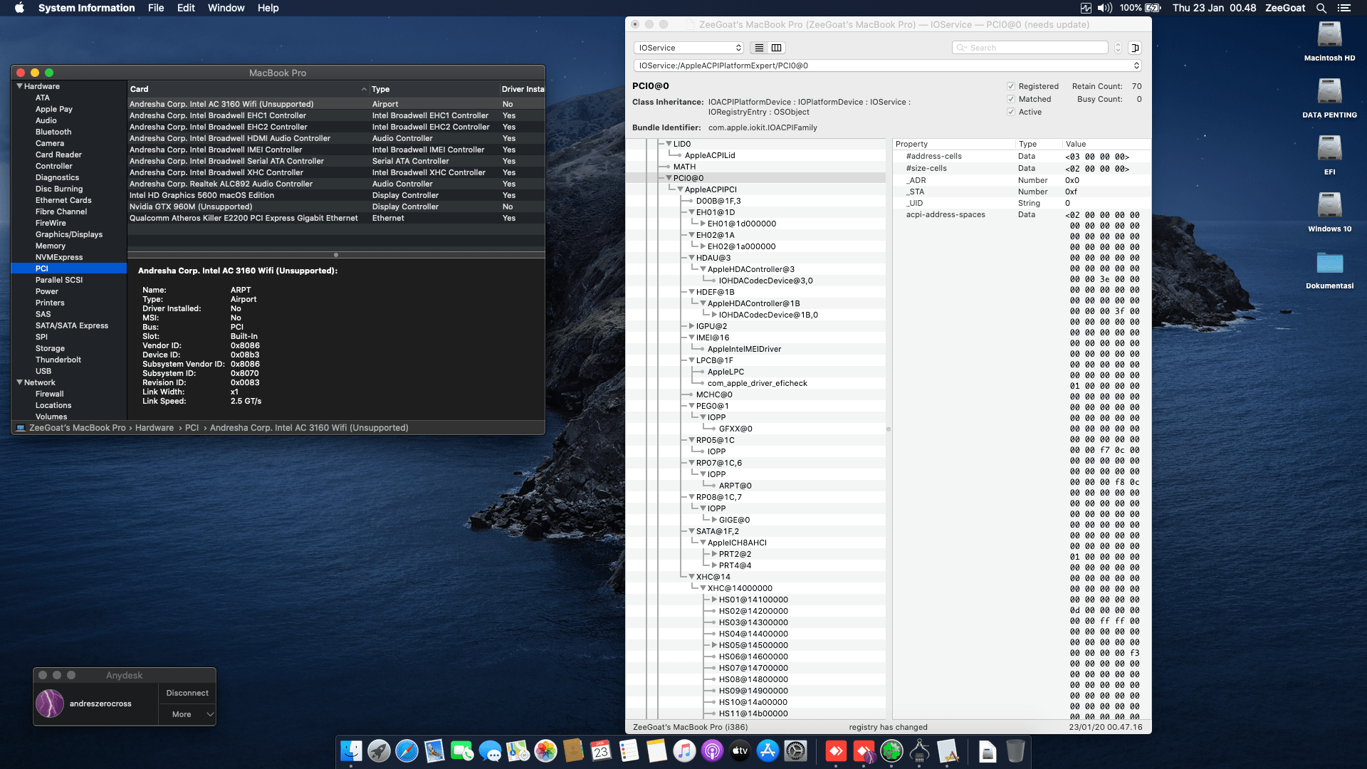Collapse the Network section in the sidebar
The height and width of the screenshot is (769, 1367).
pyautogui.click(x=19, y=382)
